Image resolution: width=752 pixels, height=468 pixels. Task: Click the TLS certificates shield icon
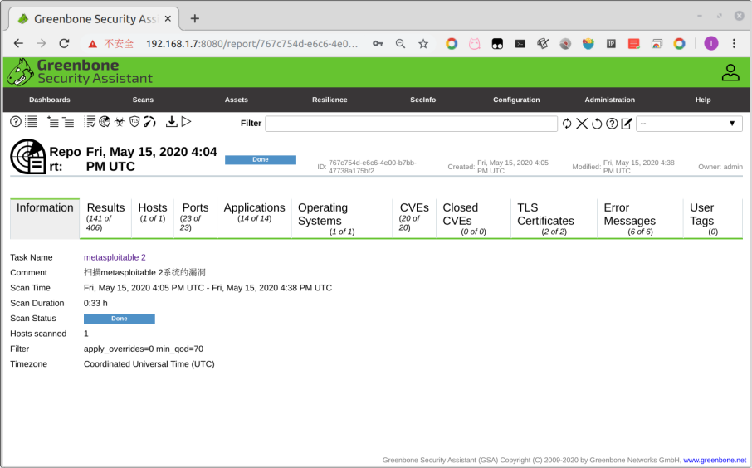point(134,123)
